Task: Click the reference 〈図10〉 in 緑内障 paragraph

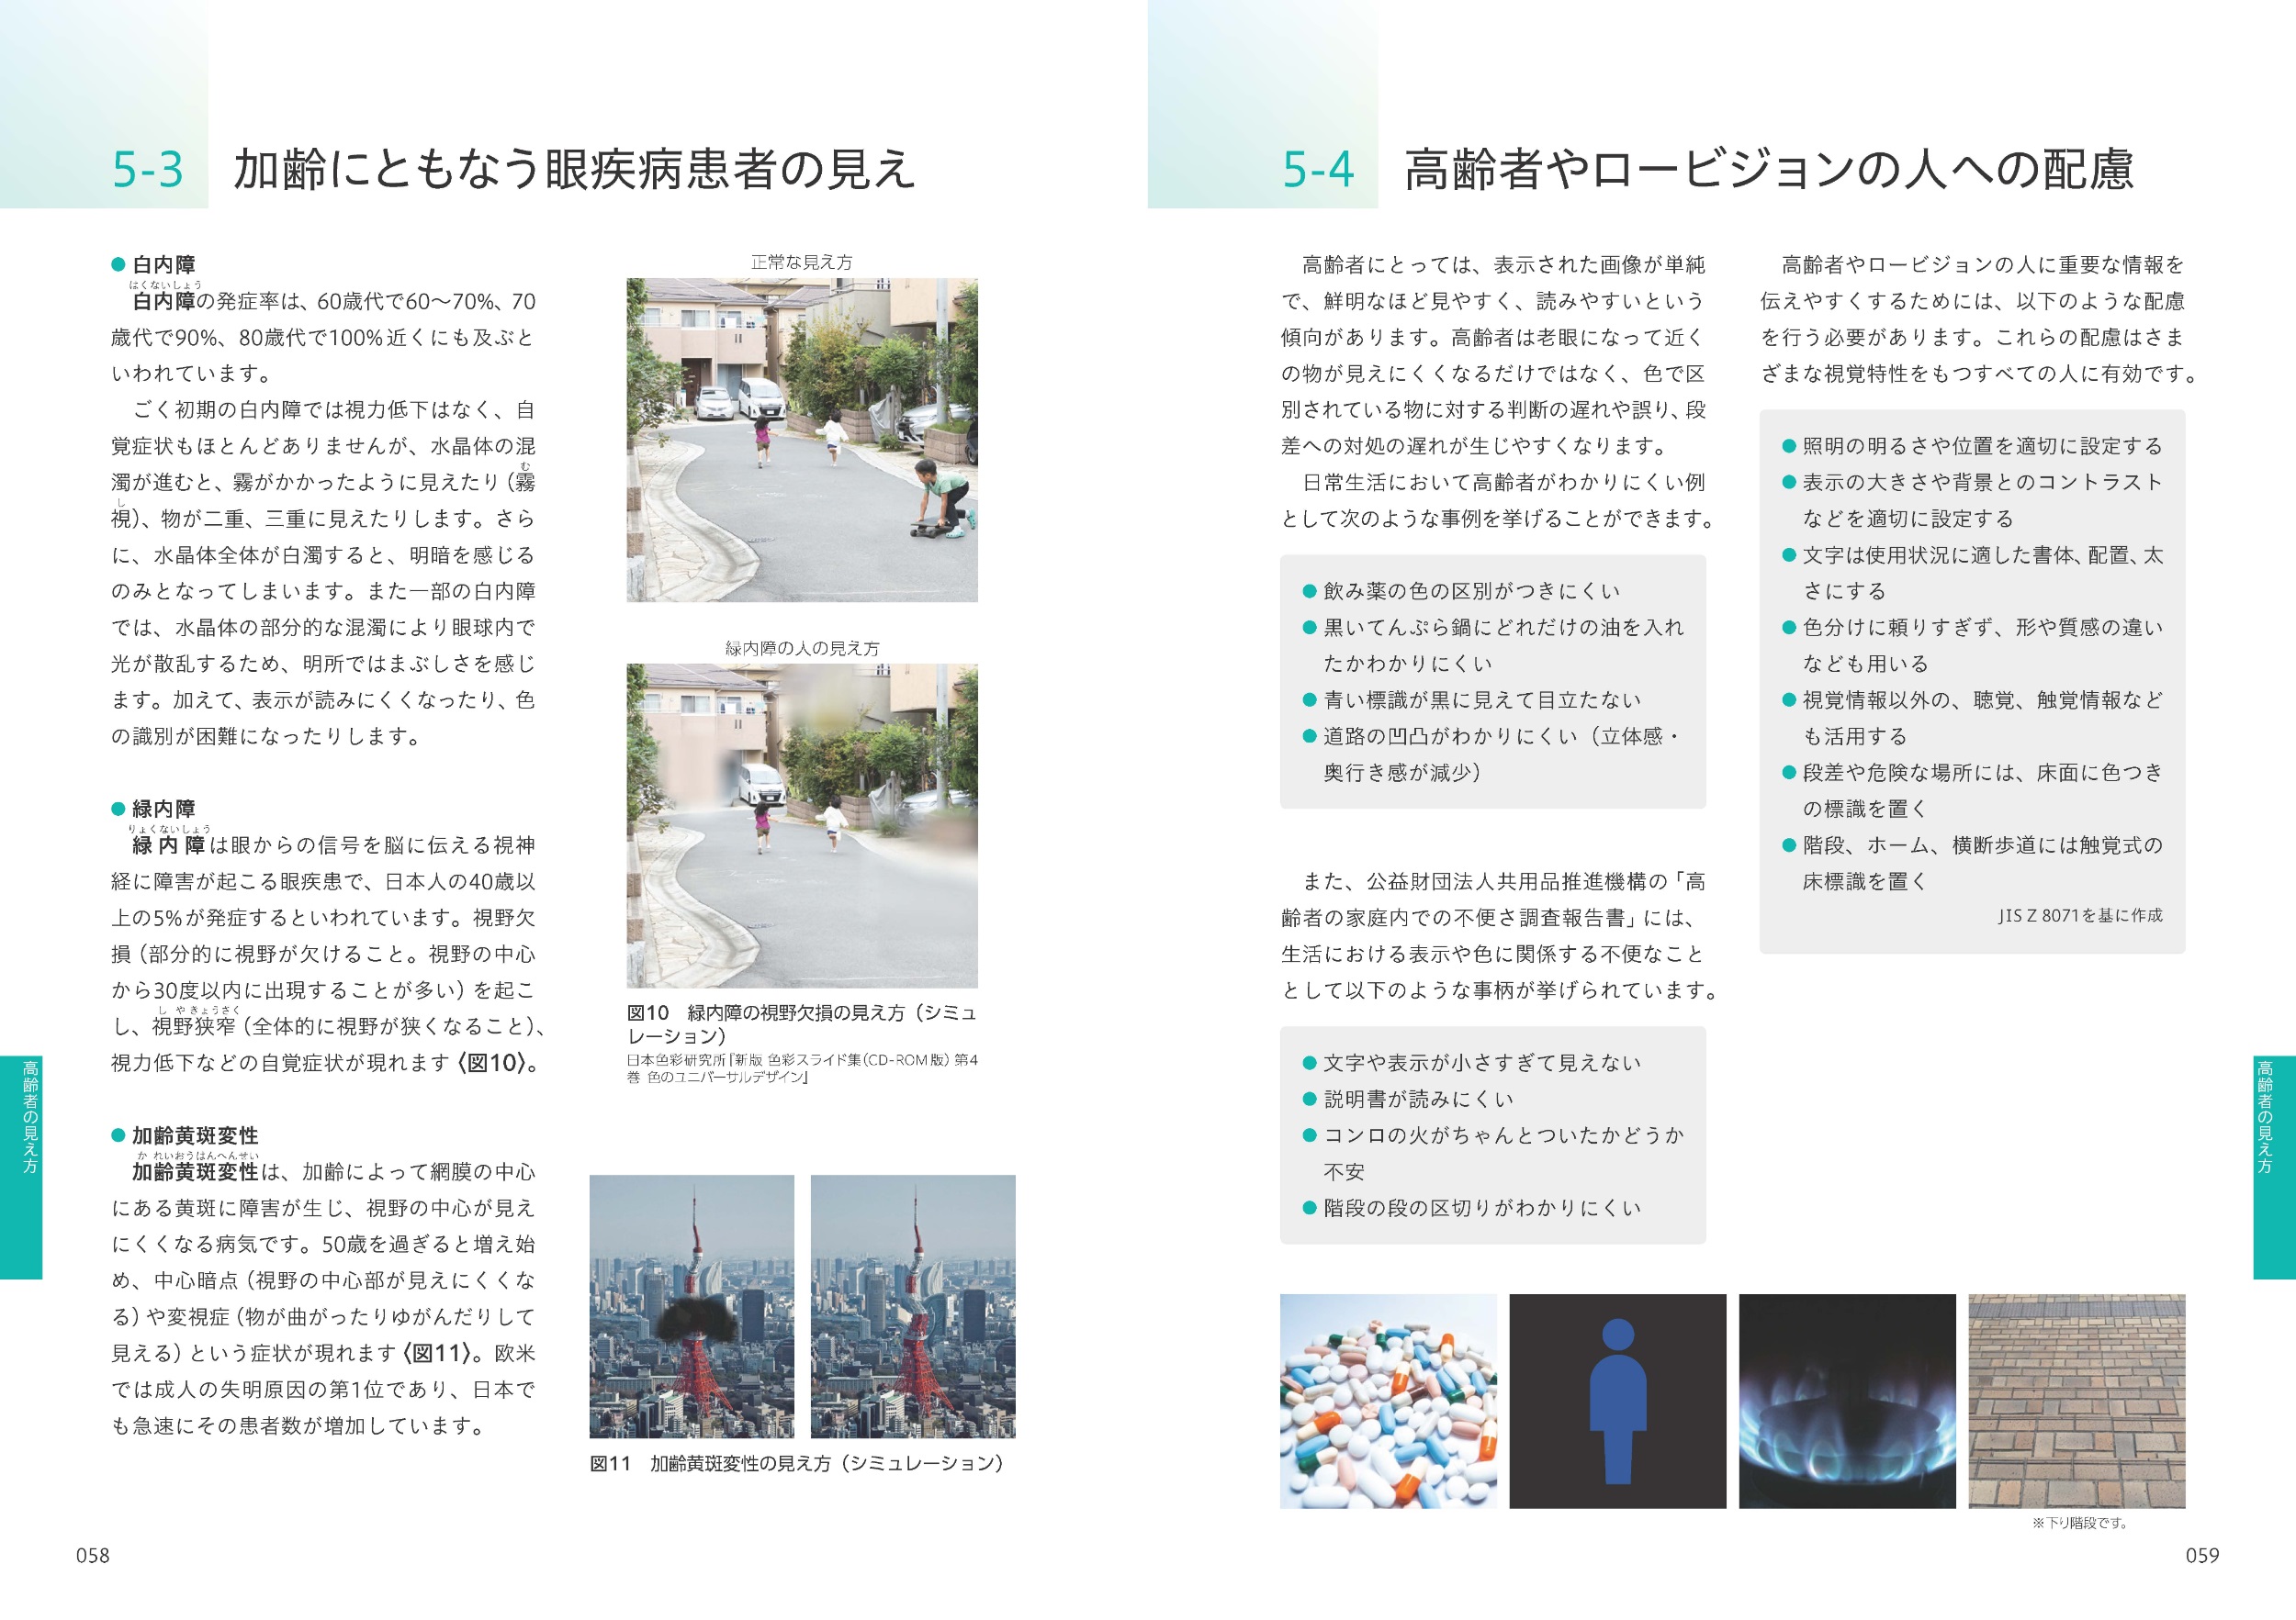Action: point(491,1064)
